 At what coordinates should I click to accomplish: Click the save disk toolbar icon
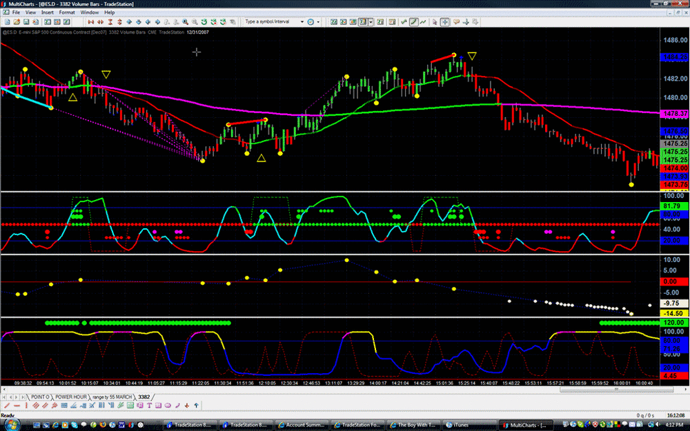pos(26,21)
